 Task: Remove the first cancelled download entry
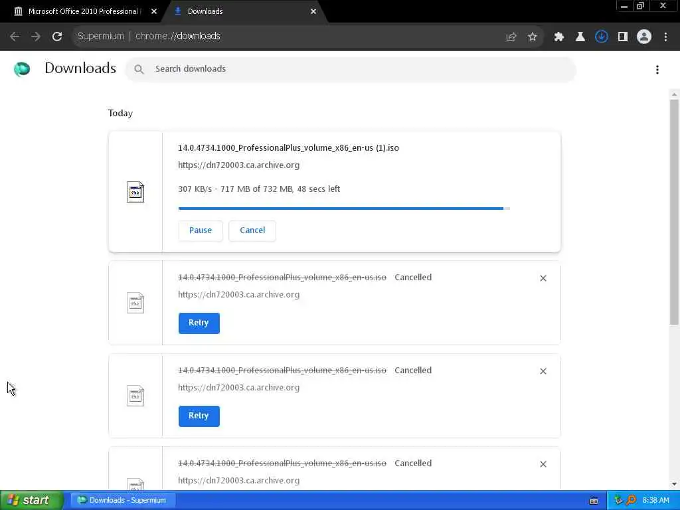(543, 278)
